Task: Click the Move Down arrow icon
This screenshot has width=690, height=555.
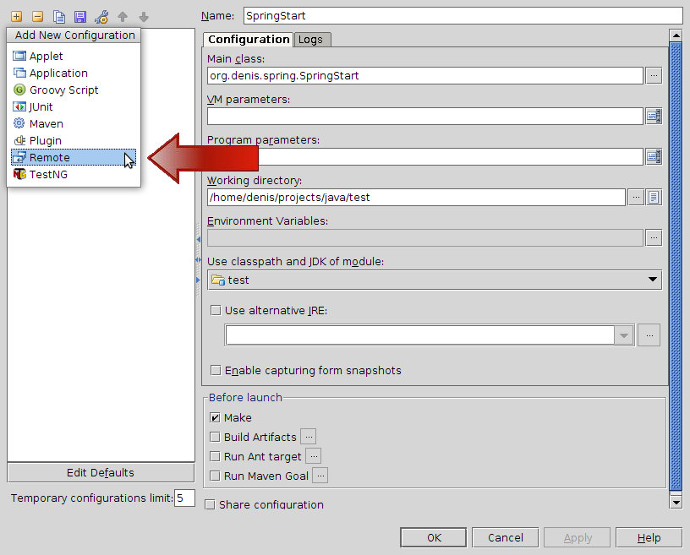Action: tap(144, 17)
